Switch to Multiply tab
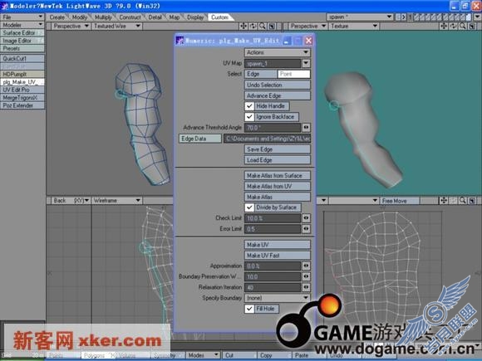Viewport: 482px width, 361px height. [103, 17]
